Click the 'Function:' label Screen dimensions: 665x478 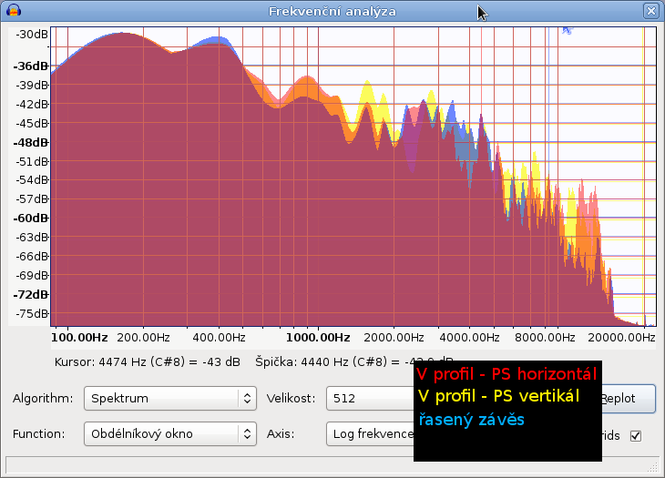coord(38,434)
